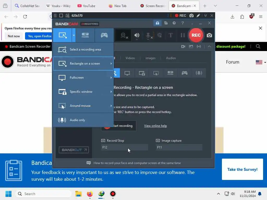The image size is (267, 200).
Task: Choose Specific window menu item
Action: [83, 92]
